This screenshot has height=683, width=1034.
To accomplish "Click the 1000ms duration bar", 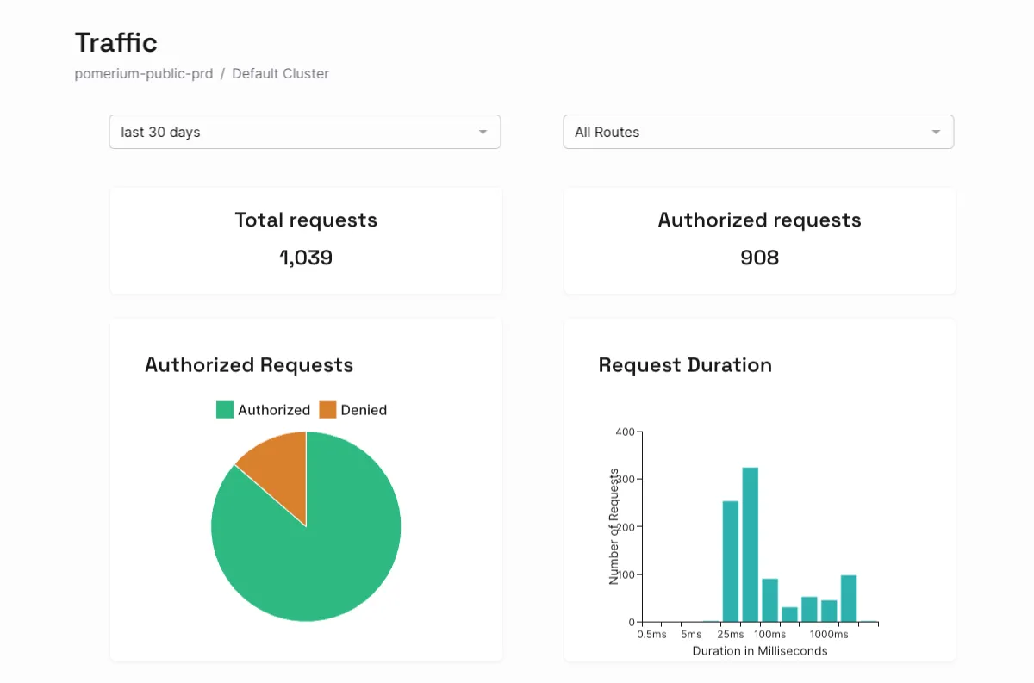I will (829, 611).
